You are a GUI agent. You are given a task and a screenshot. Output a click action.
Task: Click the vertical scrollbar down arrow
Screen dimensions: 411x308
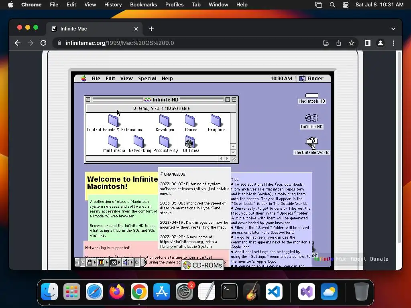coord(233,152)
